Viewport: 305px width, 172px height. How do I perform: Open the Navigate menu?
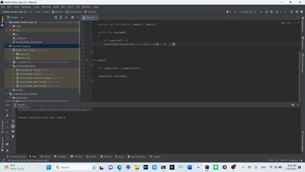coord(26,7)
